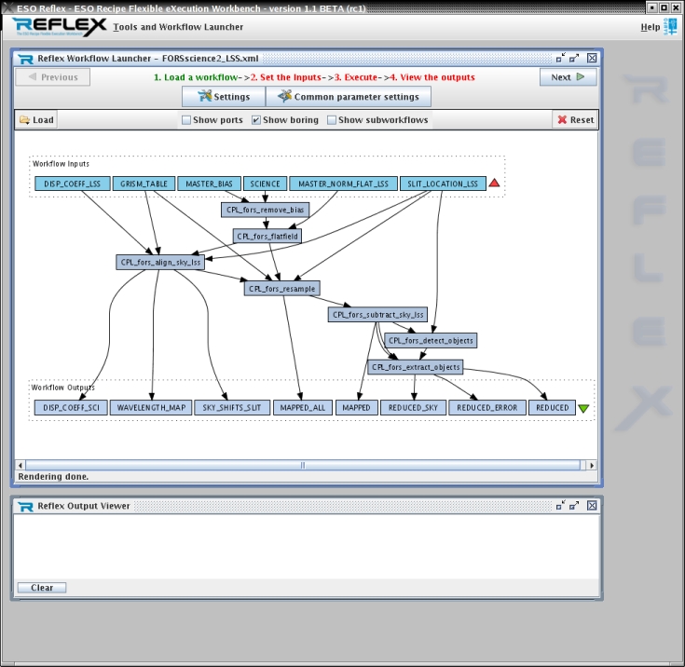Open Common parameter settings
The height and width of the screenshot is (667, 685).
349,97
